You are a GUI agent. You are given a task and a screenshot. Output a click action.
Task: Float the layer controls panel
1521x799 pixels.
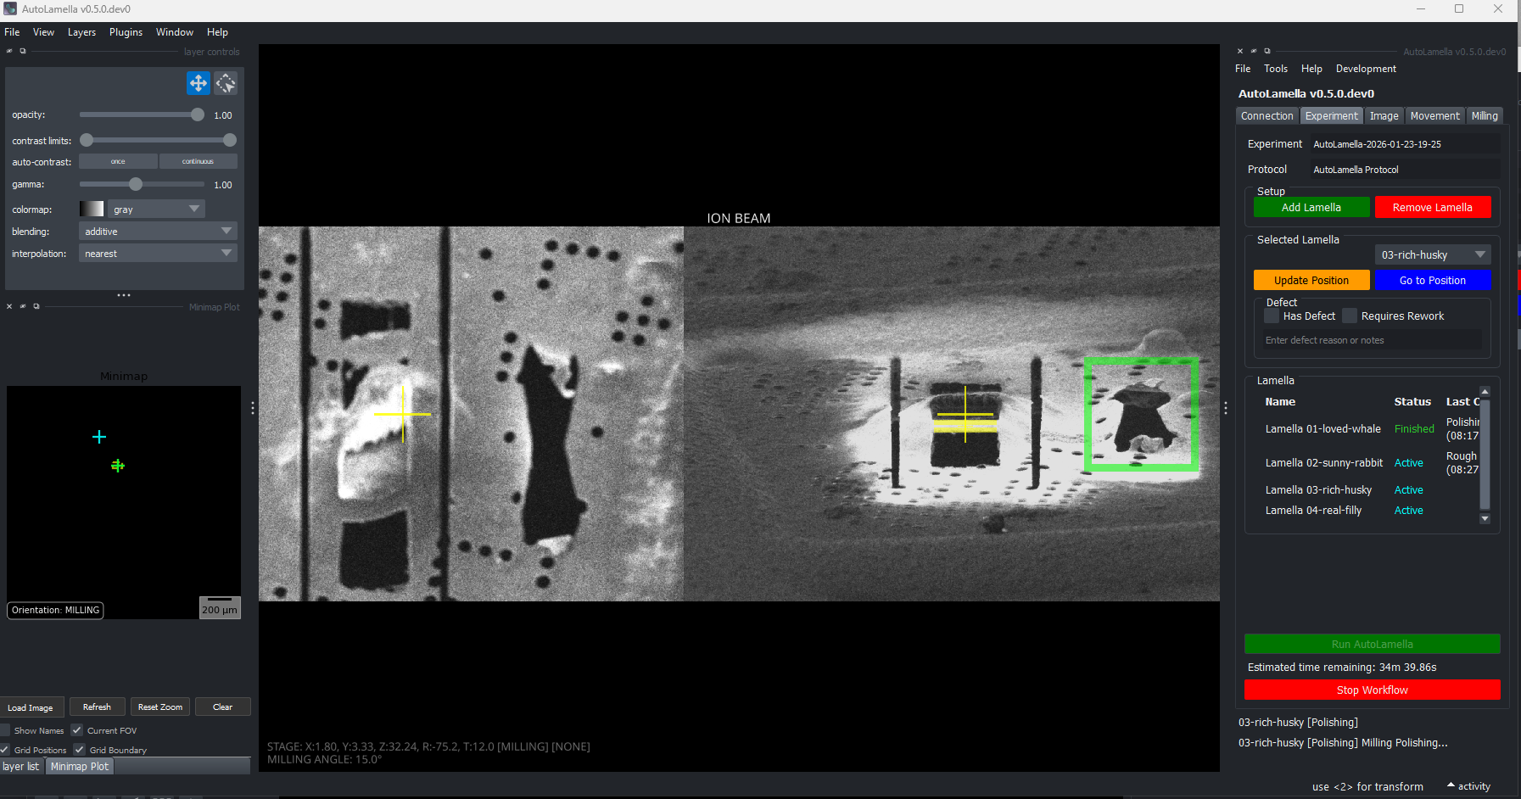[x=23, y=52]
